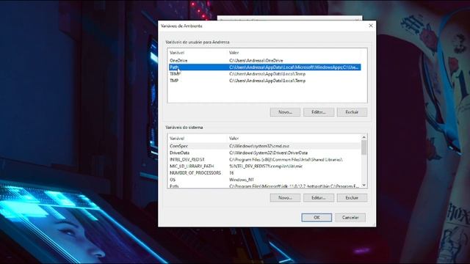Click the system variables scroll up arrow
470x264 pixels.
[364, 137]
